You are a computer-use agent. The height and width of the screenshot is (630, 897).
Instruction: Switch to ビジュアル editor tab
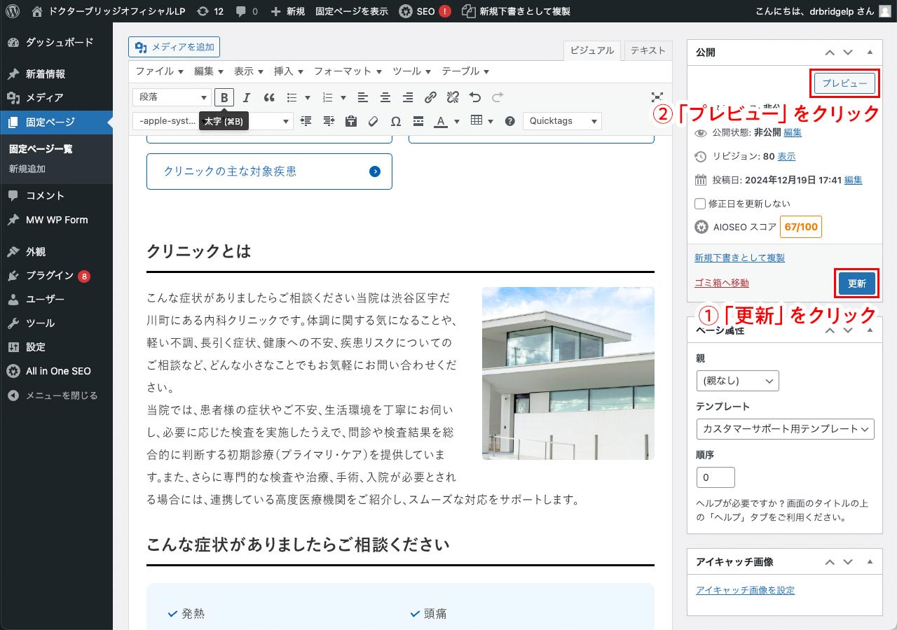point(591,50)
